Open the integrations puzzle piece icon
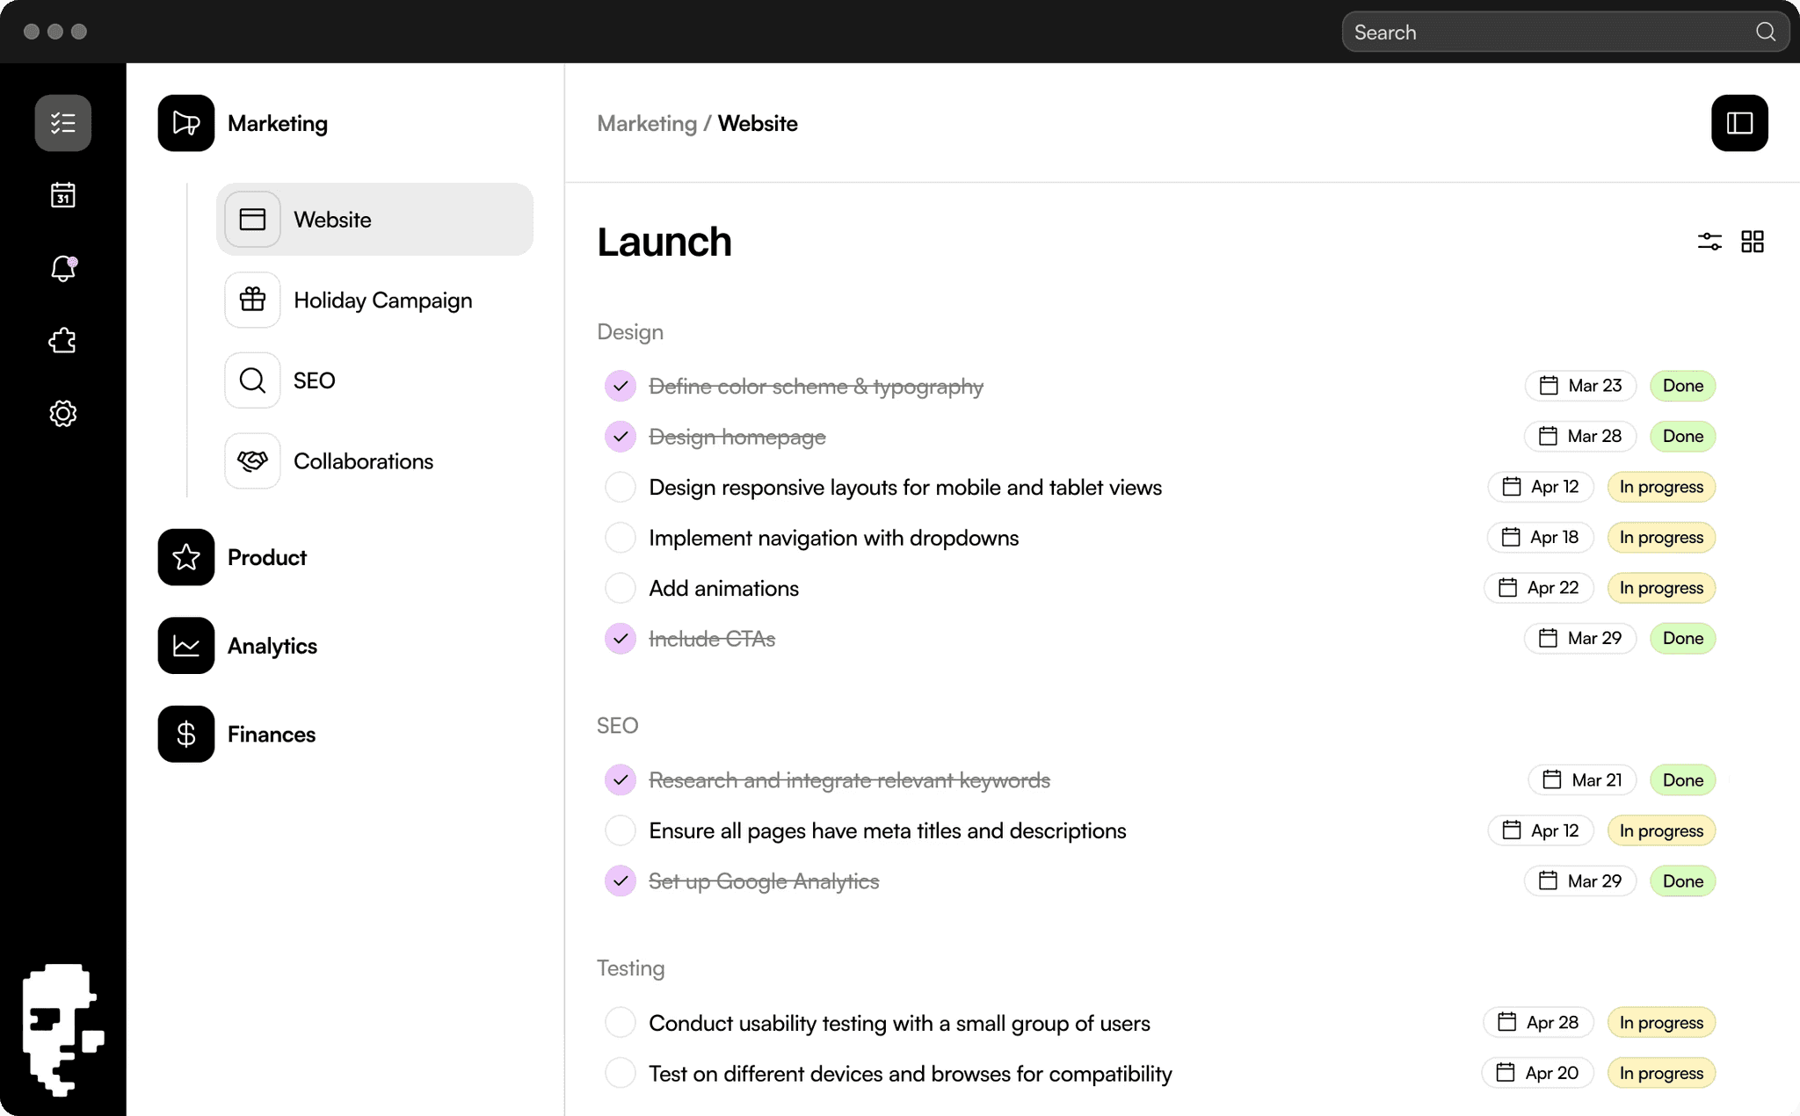Image resolution: width=1800 pixels, height=1116 pixels. 62,341
